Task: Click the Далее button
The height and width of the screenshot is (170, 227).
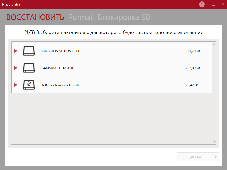Action: coord(198,157)
